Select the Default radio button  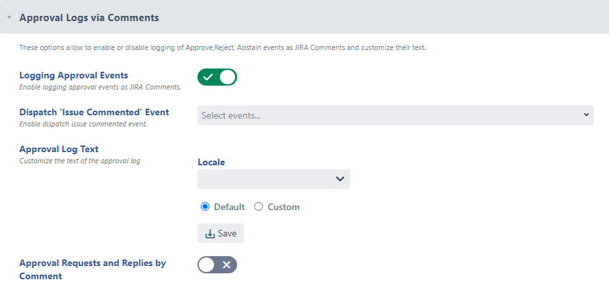point(205,207)
